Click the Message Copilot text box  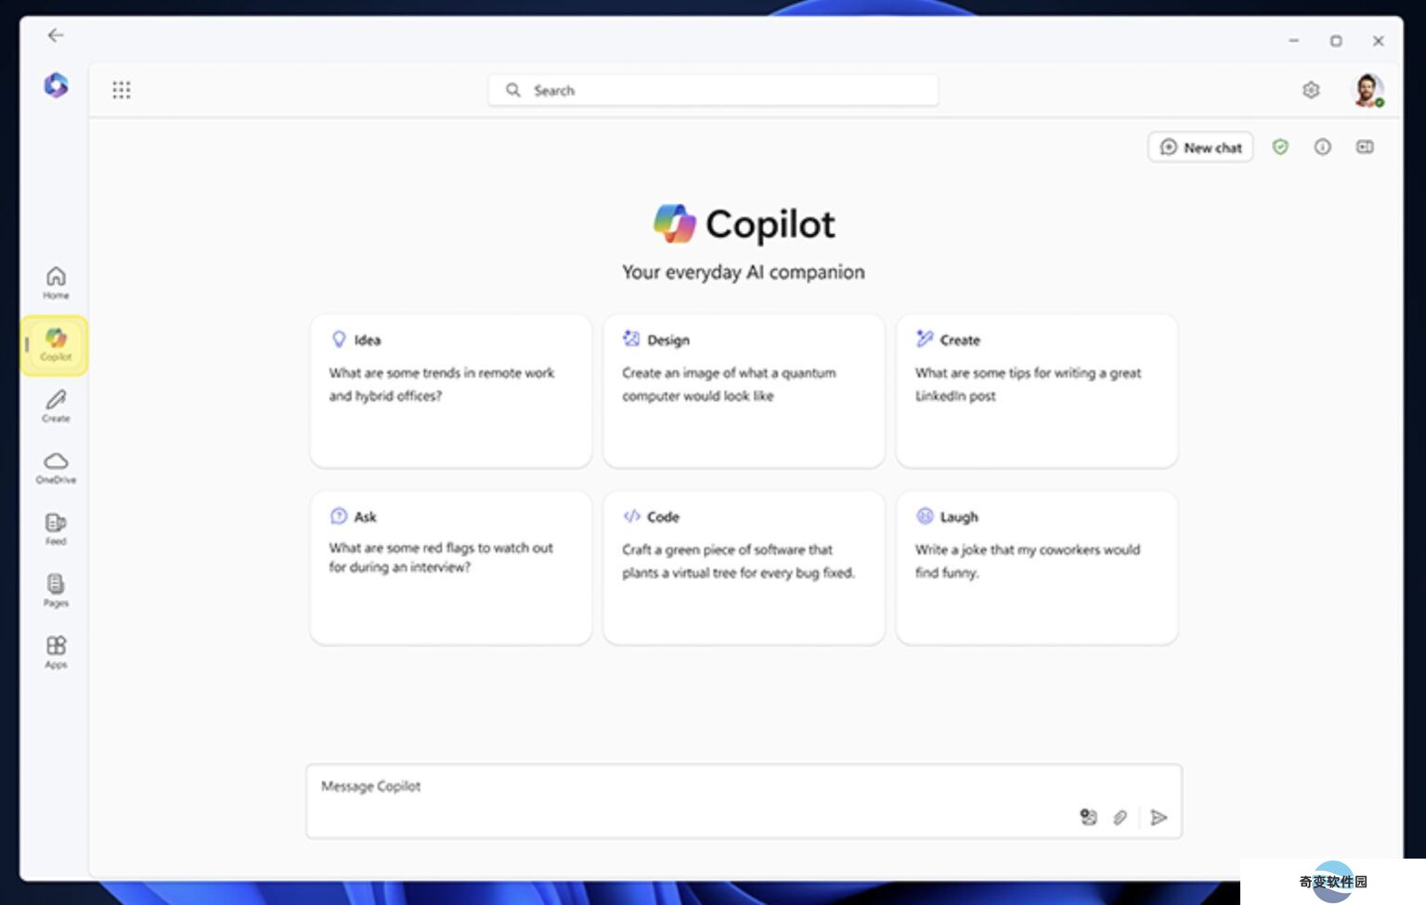click(744, 801)
